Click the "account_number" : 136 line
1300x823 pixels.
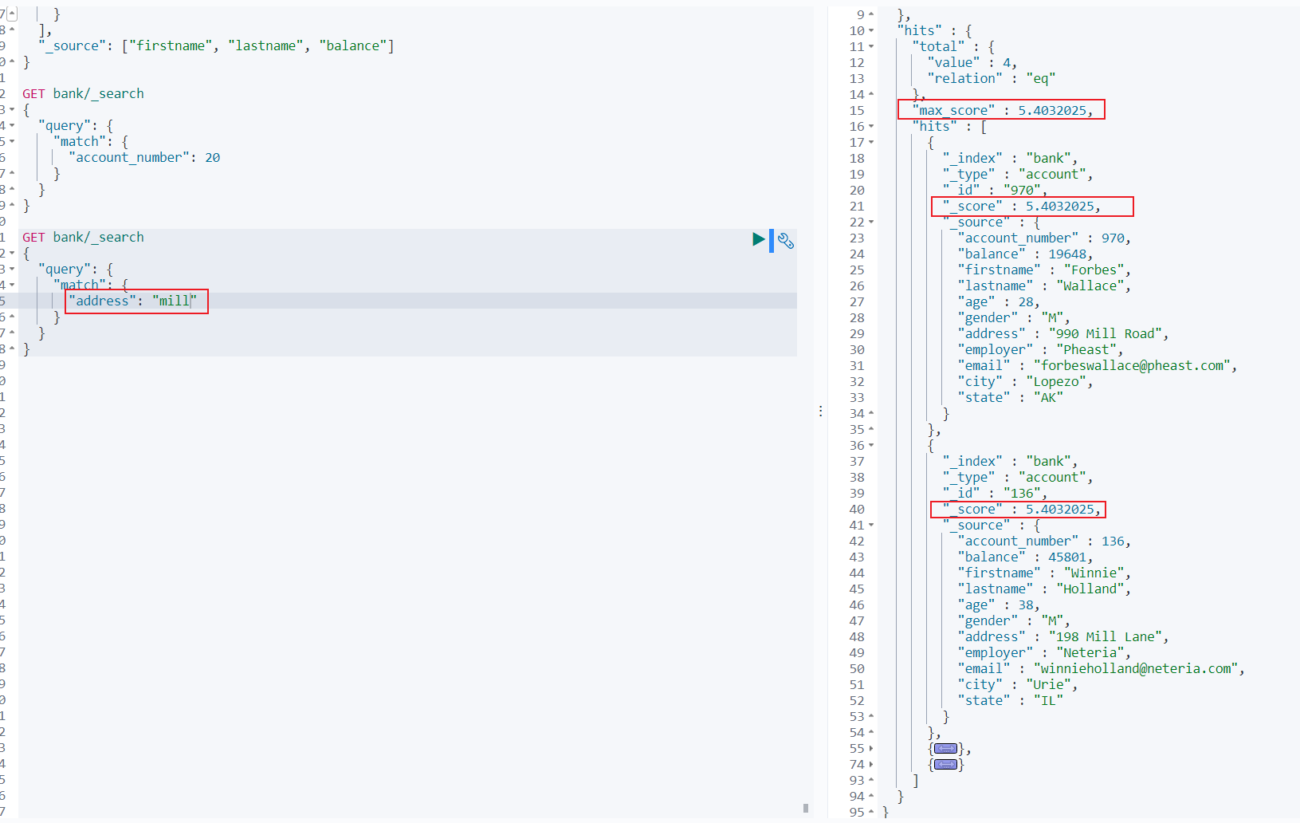point(1044,541)
